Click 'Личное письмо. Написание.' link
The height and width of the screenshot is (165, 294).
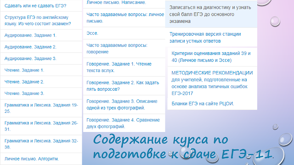(x=116, y=2)
